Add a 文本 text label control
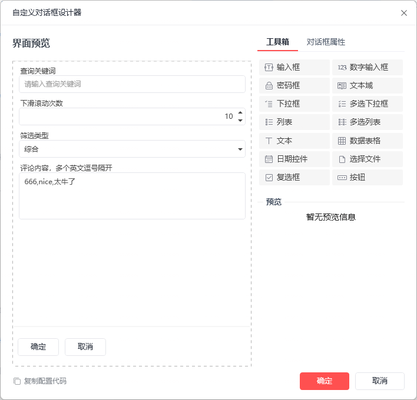 [x=294, y=141]
